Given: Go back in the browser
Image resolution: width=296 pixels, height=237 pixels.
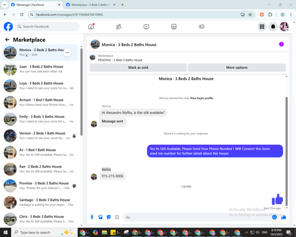Looking at the screenshot, I should (5, 15).
